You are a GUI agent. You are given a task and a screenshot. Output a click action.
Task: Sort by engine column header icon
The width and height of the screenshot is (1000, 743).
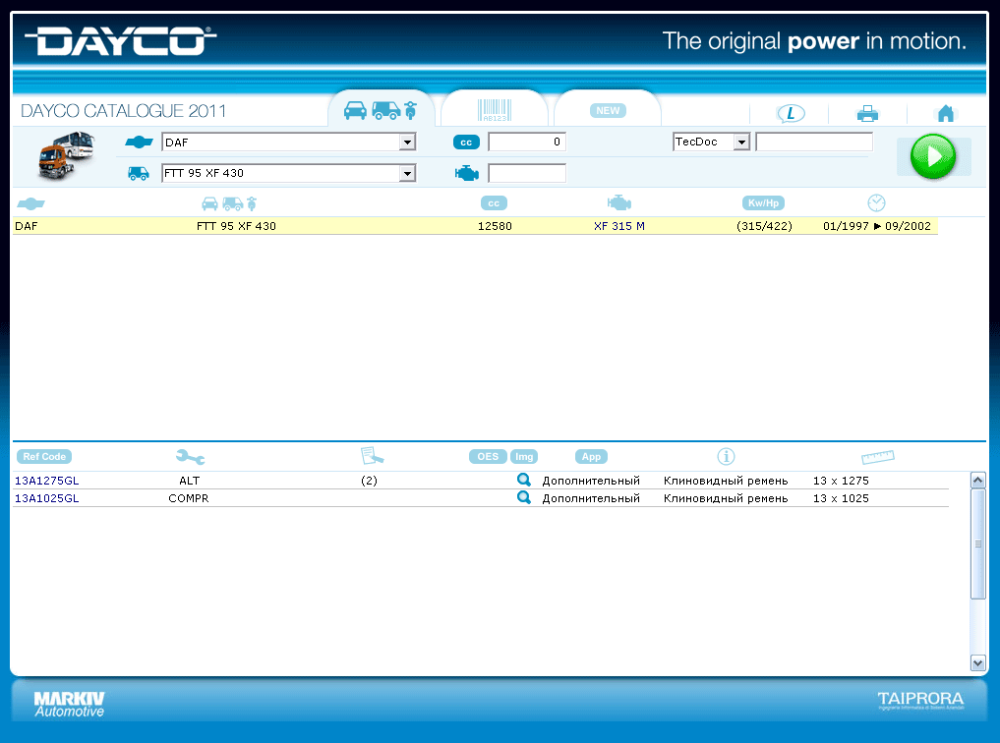(x=619, y=203)
